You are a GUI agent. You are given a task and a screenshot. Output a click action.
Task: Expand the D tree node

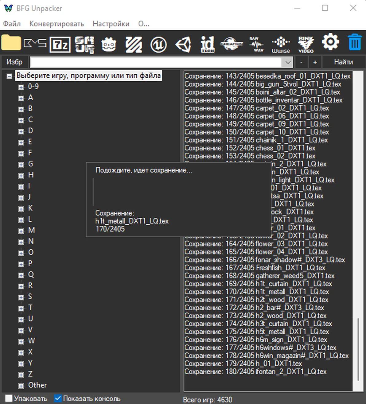coord(21,131)
